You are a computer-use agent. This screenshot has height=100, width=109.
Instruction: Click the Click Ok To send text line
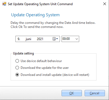coord(37,27)
